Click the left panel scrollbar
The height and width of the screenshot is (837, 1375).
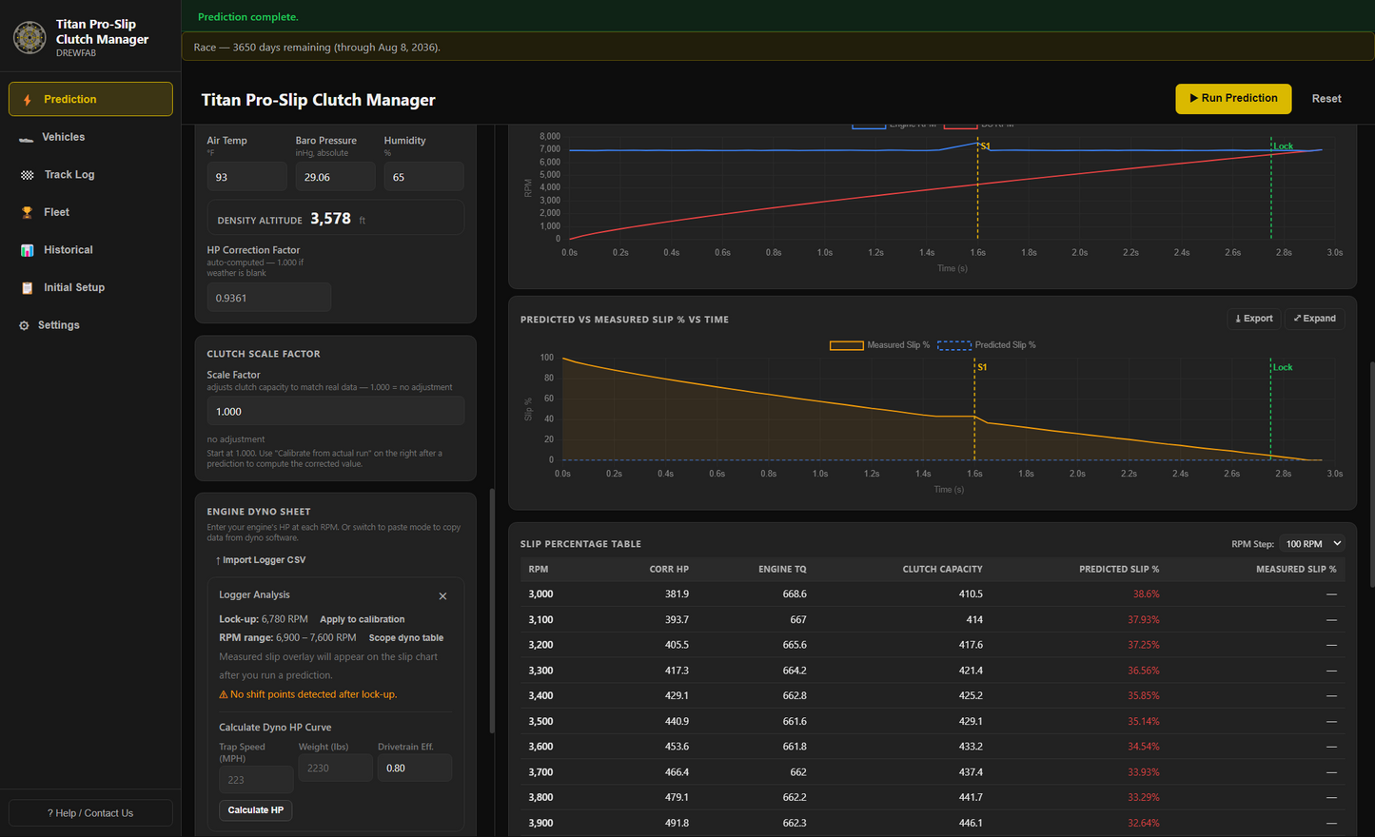[x=491, y=611]
